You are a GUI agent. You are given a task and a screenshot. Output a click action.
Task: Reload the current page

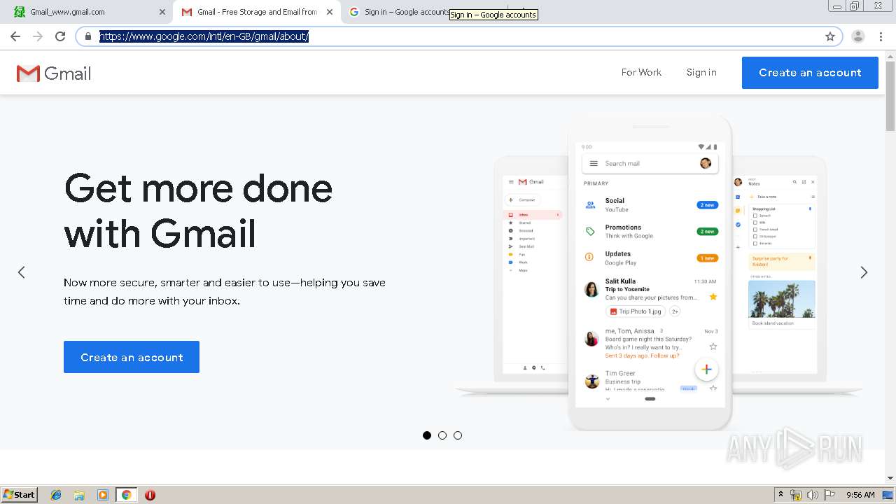[x=60, y=36]
